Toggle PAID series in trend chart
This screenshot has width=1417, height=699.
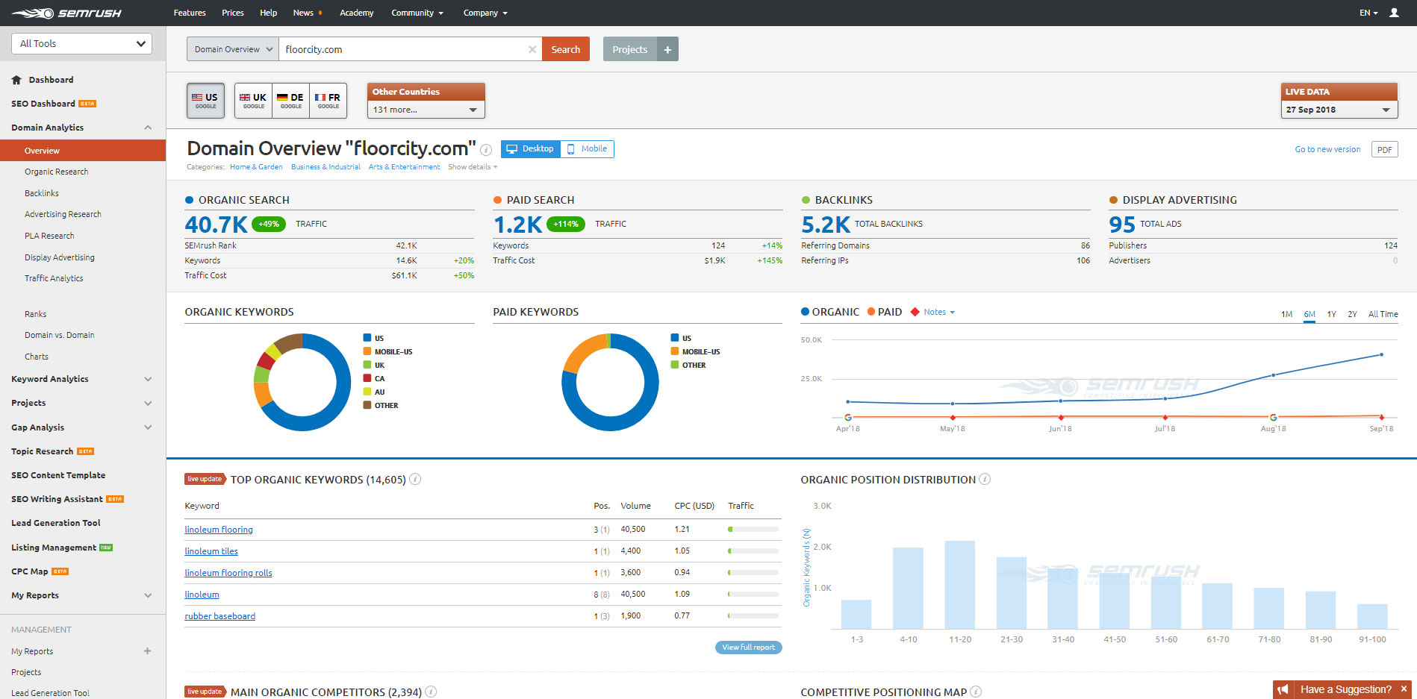click(885, 312)
